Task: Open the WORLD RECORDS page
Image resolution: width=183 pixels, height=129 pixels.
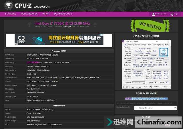Action: (x=29, y=14)
